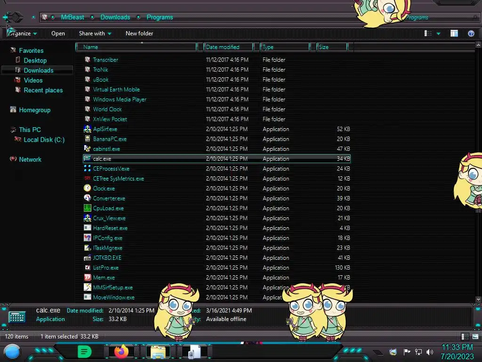Click the cabinstl.exe installer icon
Screen dimensions: 482x362
point(87,148)
